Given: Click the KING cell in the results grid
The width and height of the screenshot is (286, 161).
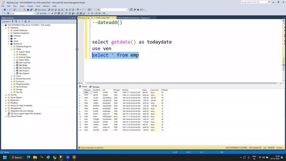Looking at the screenshot, I should click(96, 116).
